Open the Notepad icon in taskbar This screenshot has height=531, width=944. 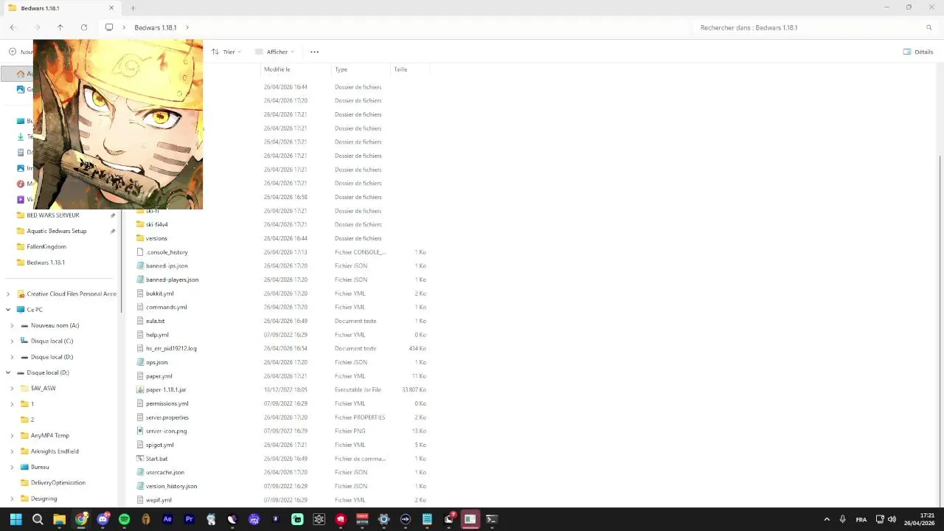427,519
